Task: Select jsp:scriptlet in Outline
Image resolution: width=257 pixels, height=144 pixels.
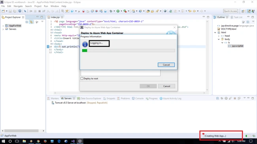Action: click(x=236, y=46)
